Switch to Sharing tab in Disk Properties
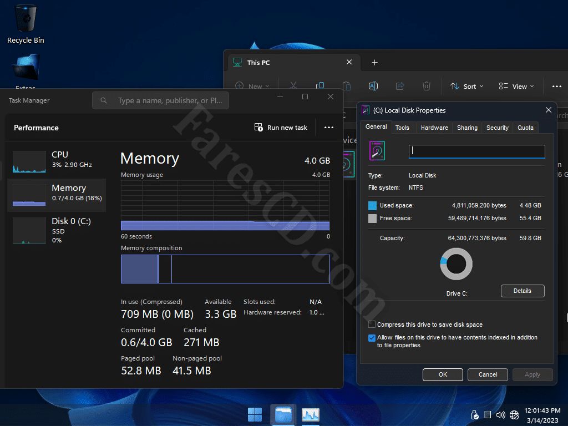This screenshot has width=568, height=426. pos(467,128)
